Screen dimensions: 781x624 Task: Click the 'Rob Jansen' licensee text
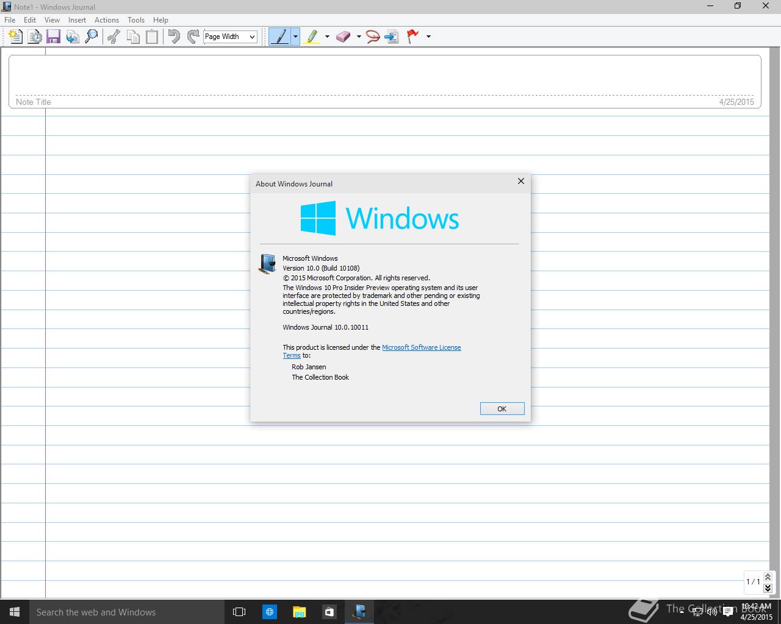coord(309,367)
